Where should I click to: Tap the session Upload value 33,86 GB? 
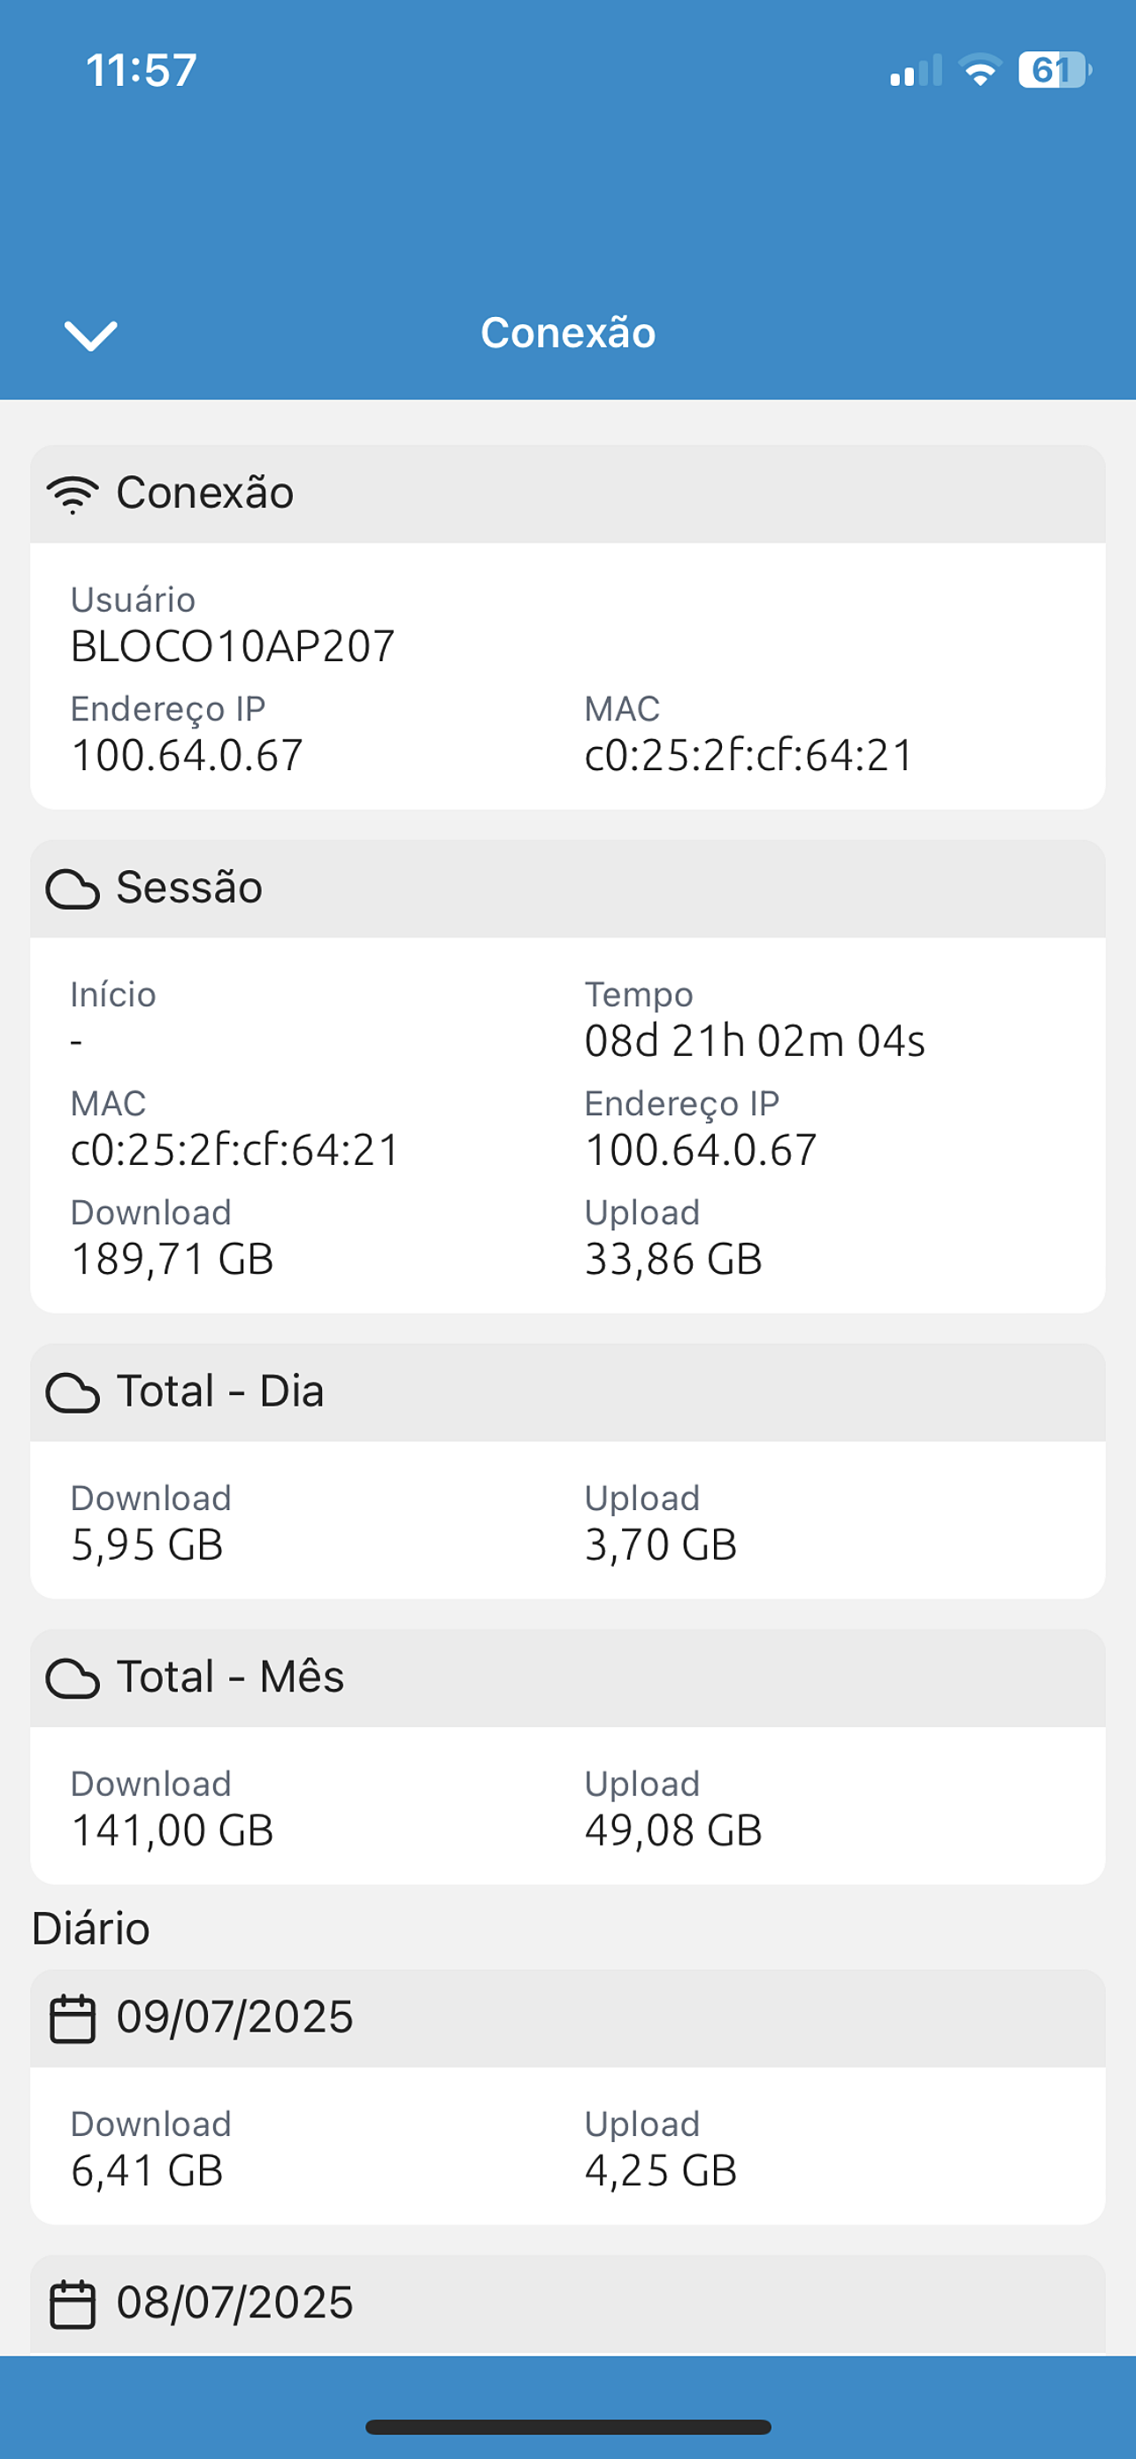(x=672, y=1259)
